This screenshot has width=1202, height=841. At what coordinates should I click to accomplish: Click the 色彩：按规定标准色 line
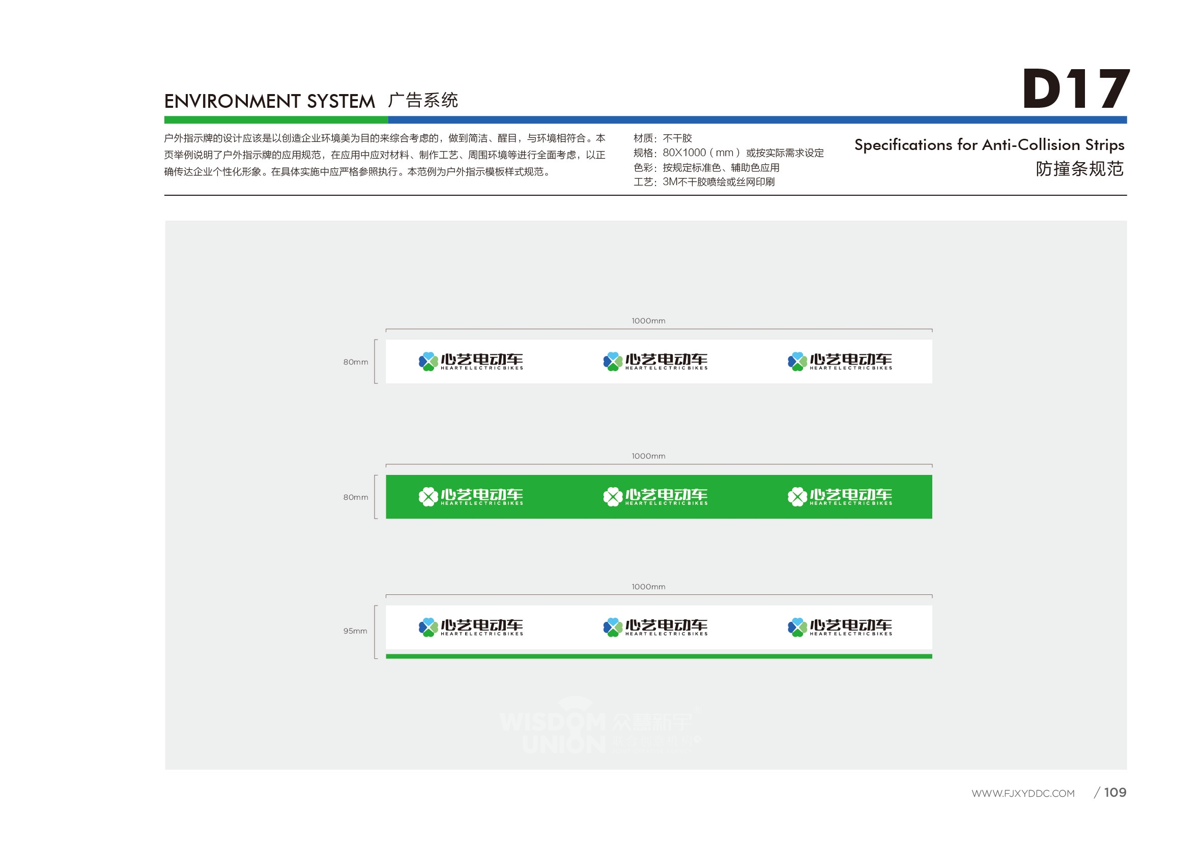tap(706, 167)
